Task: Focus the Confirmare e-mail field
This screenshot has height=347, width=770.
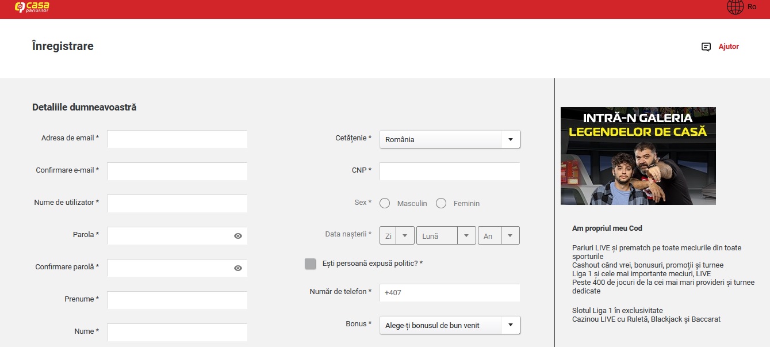Action: 177,171
